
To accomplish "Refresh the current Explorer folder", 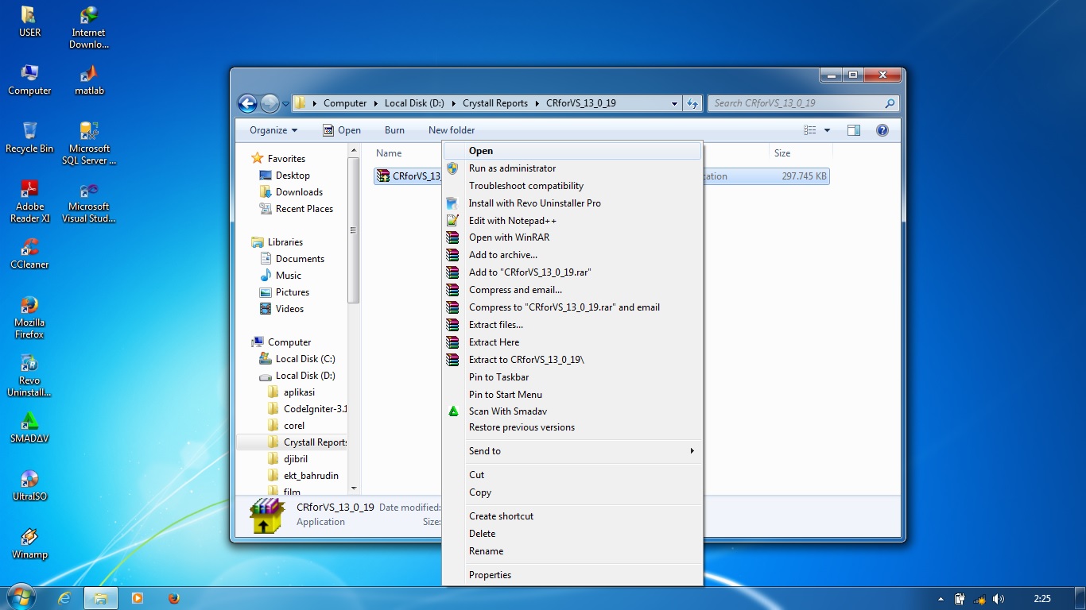I will 692,103.
